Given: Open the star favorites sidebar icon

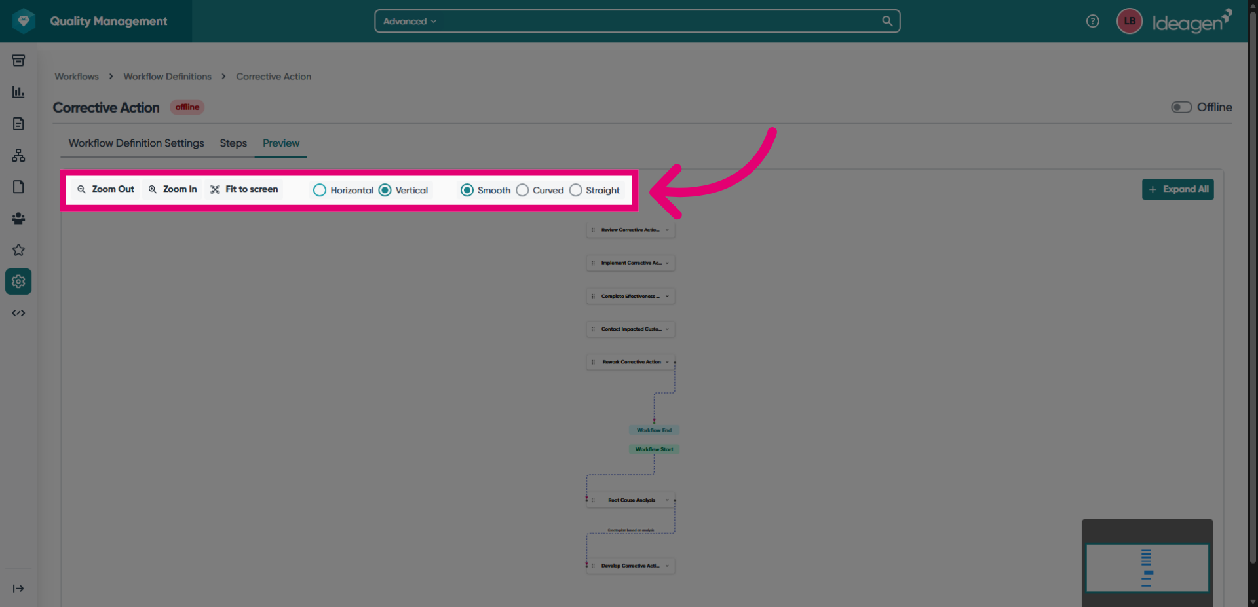Looking at the screenshot, I should click(18, 249).
